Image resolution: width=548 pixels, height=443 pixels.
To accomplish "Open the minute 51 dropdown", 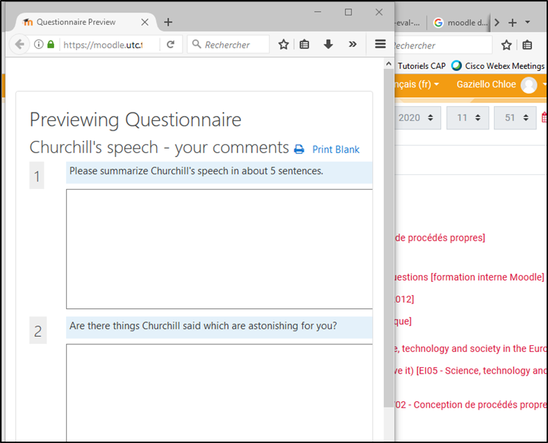I will click(515, 118).
